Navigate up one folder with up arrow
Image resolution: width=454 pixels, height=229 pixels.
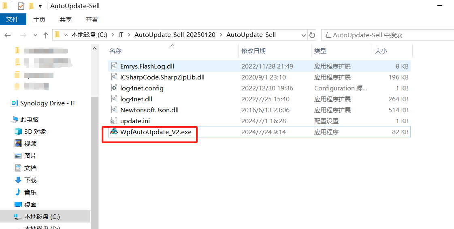[x=46, y=35]
